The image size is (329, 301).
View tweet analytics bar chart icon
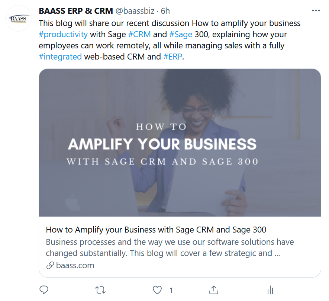pos(270,290)
